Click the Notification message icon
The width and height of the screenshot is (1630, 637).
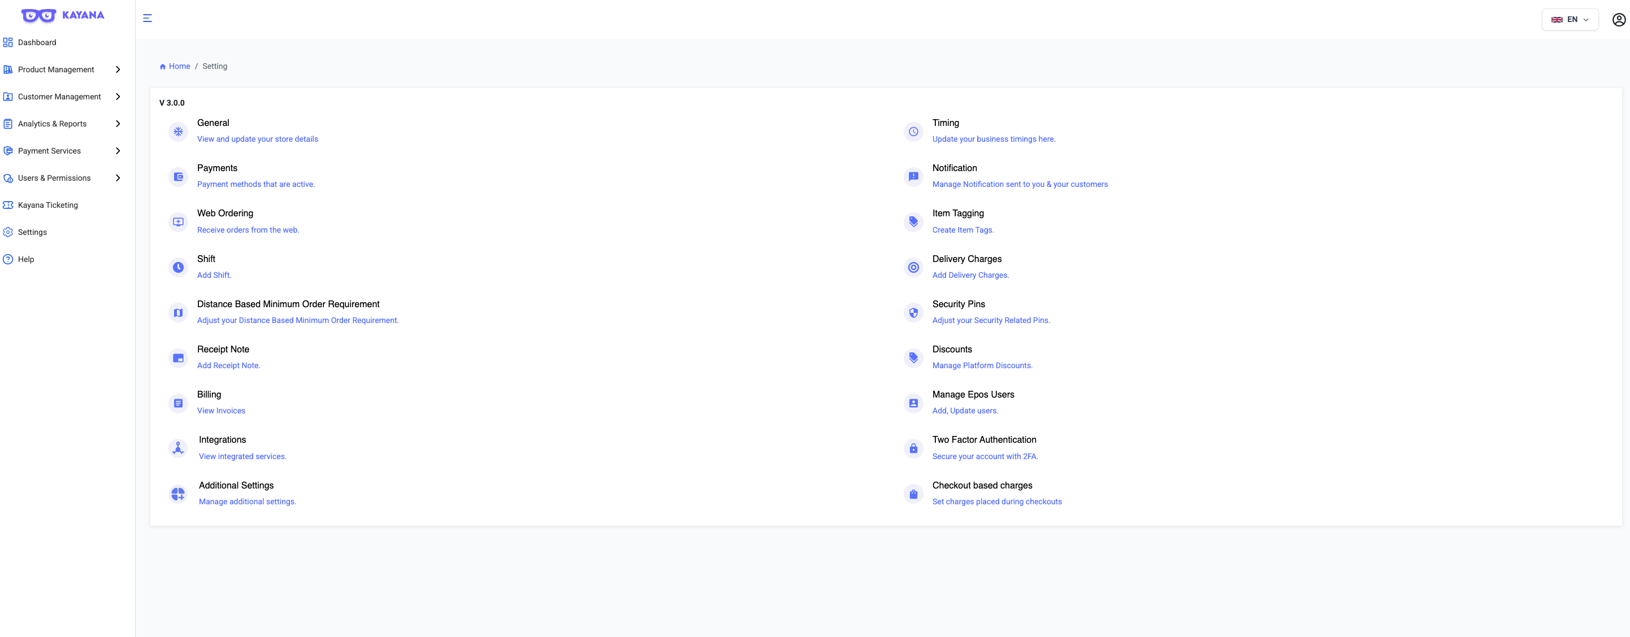point(914,177)
